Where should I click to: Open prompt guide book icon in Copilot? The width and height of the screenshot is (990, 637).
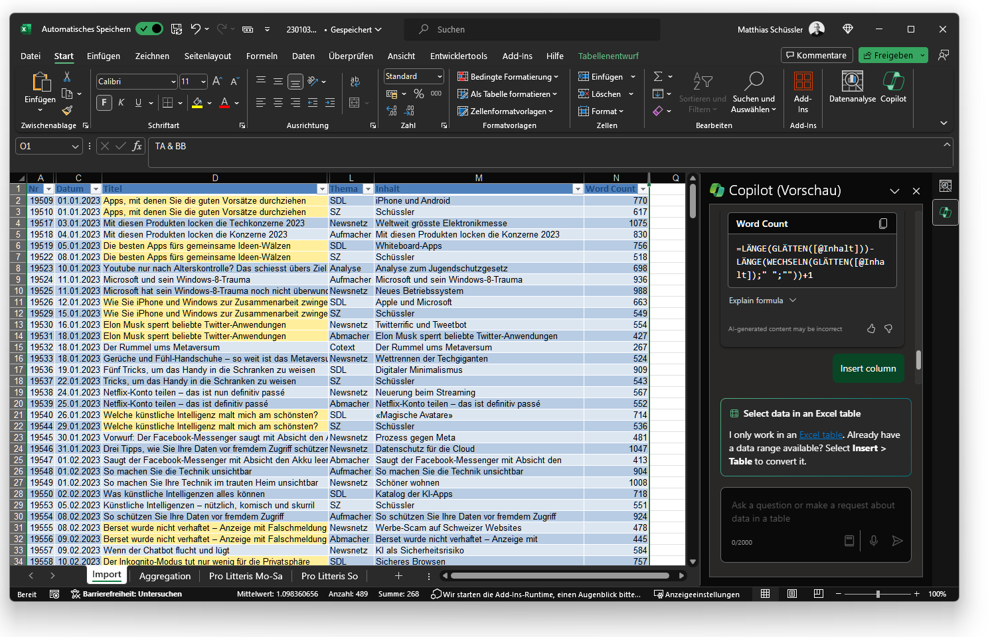pyautogui.click(x=849, y=541)
